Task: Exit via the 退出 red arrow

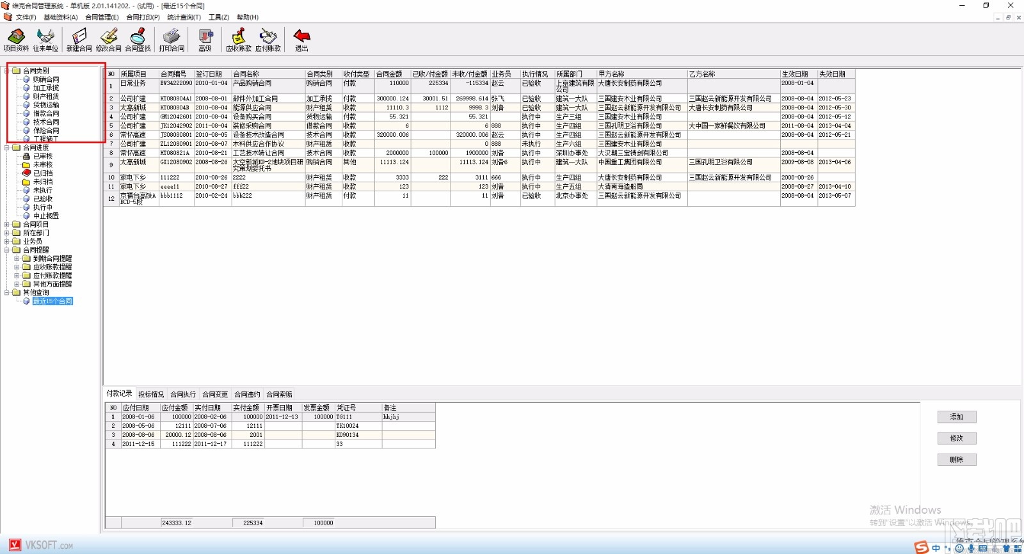Action: tap(301, 40)
